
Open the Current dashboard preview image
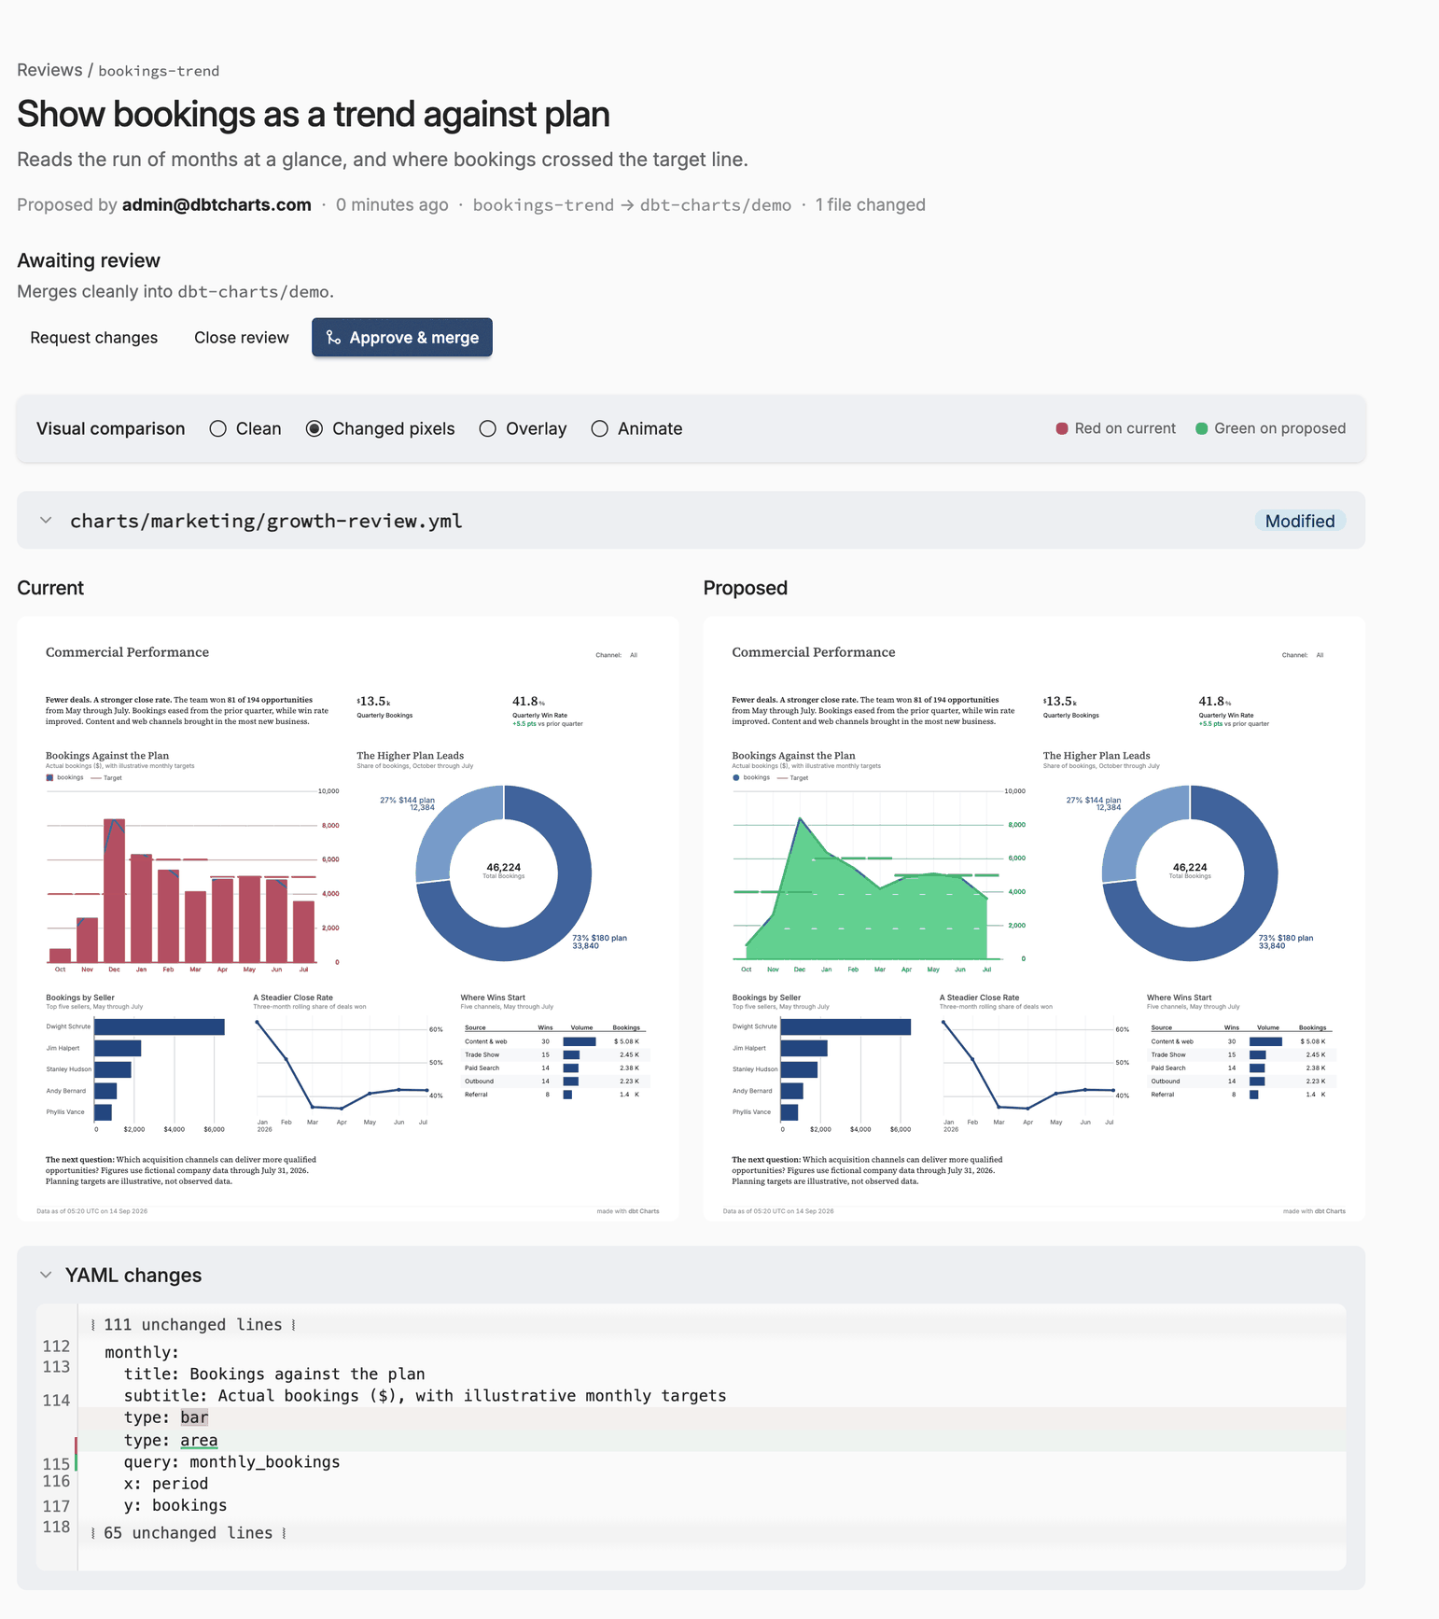(348, 918)
